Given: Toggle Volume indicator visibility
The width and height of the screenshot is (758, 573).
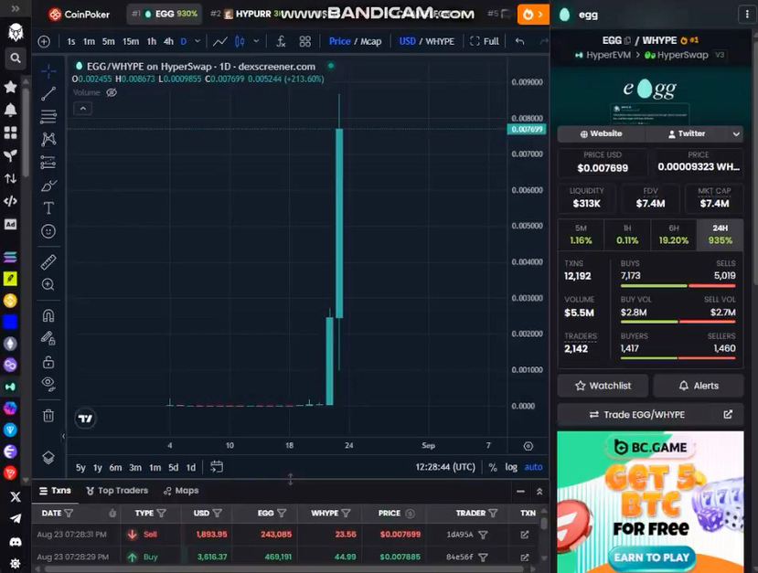Looking at the screenshot, I should [112, 92].
